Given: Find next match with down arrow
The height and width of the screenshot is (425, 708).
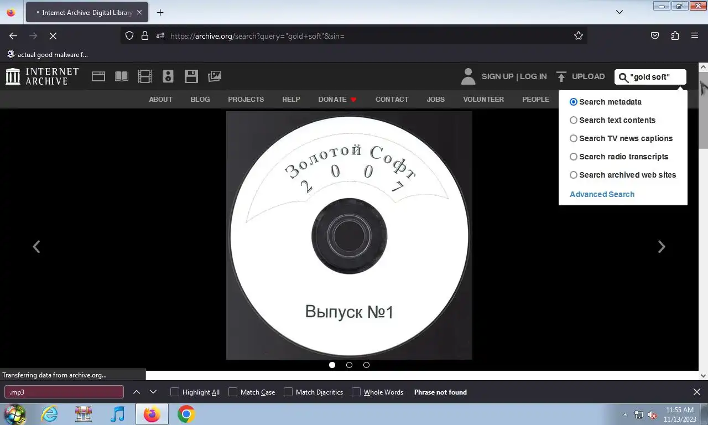Looking at the screenshot, I should click(153, 392).
